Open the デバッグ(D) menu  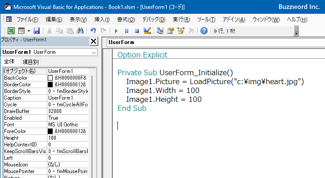154,20
